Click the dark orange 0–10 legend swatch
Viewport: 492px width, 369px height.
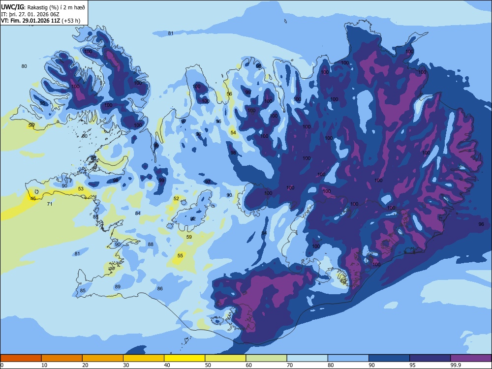point(21,358)
